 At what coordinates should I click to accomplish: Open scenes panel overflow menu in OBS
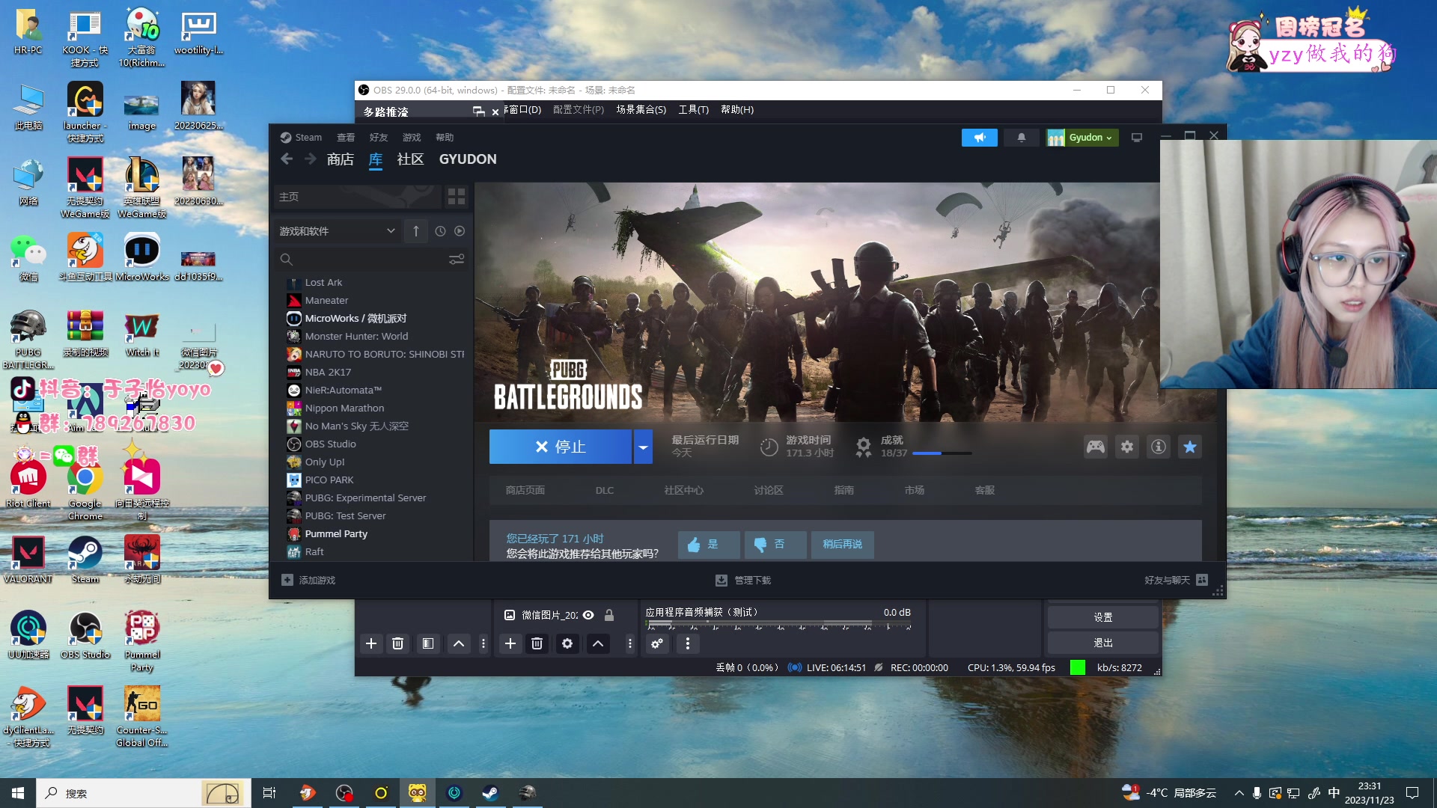pyautogui.click(x=483, y=643)
